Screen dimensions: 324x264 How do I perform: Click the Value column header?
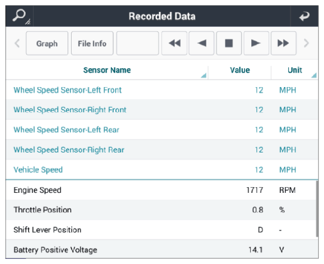[240, 70]
